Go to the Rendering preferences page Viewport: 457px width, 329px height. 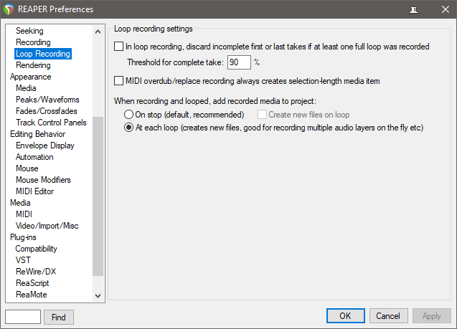(x=33, y=65)
